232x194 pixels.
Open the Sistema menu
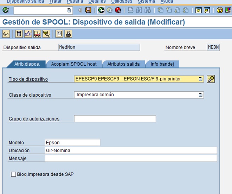click(146, 1)
